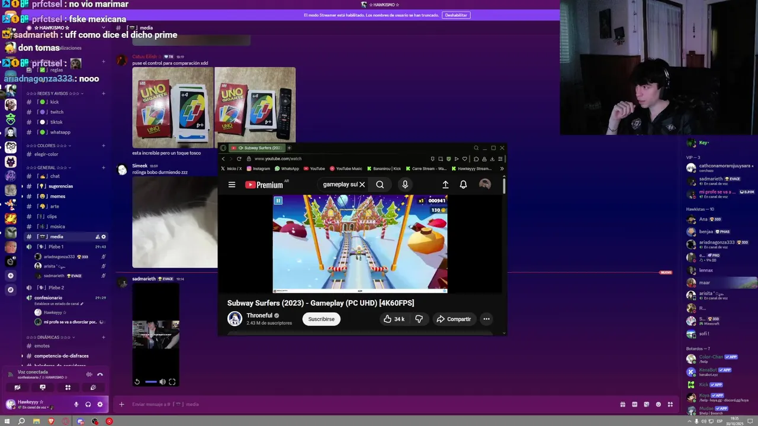Collapse DINÁMICAS category

pos(51,337)
